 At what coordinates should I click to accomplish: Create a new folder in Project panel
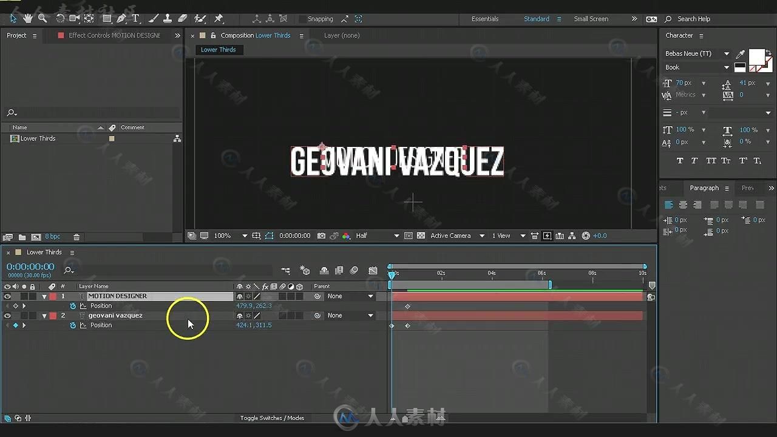[22, 237]
